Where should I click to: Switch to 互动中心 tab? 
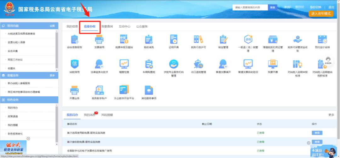tap(124, 26)
